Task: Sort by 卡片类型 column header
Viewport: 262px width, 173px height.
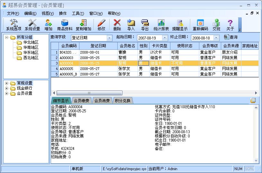Action: point(159,46)
